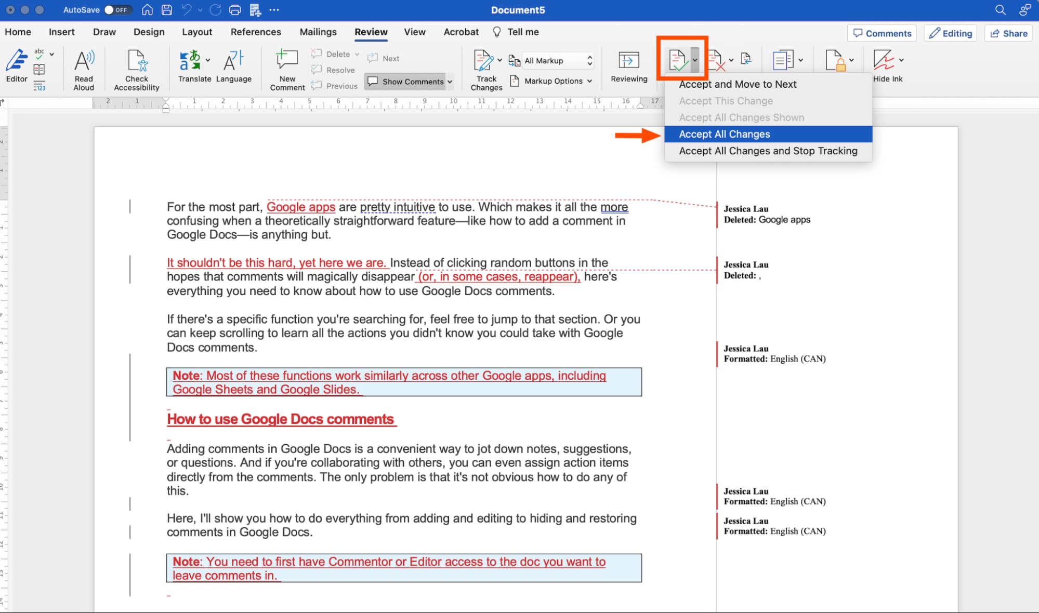
Task: Click the Reject change icon
Action: click(x=716, y=61)
